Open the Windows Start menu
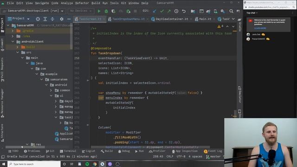Viewport: 297px width, 167px height. [x=4, y=164]
